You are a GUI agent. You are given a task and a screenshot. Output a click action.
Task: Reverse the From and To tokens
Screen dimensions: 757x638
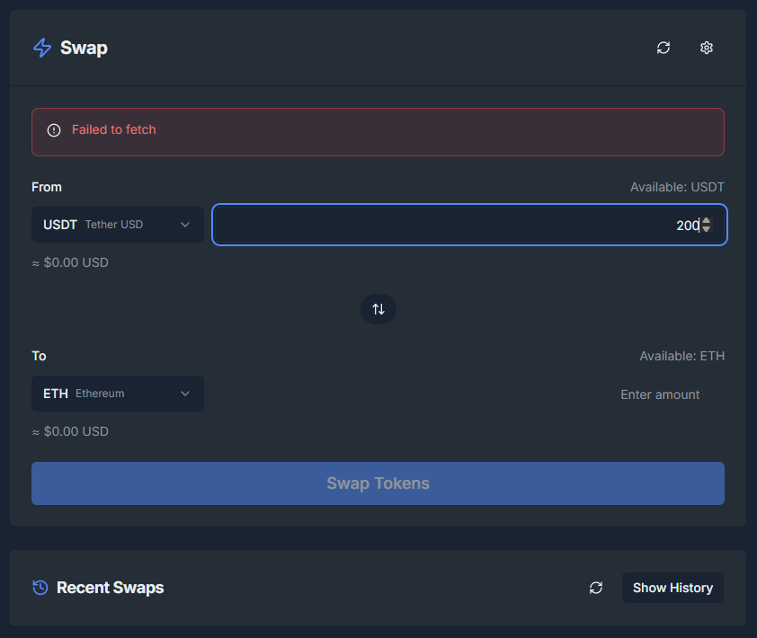[x=378, y=309]
